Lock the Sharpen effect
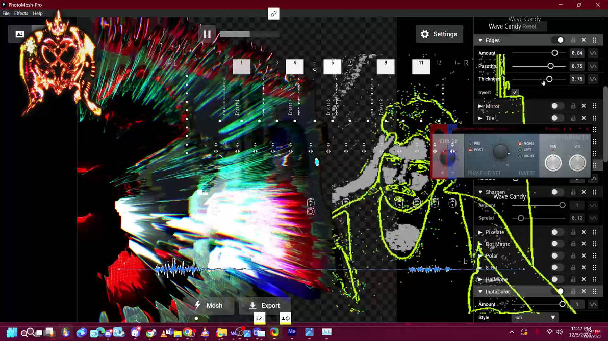Image resolution: width=608 pixels, height=341 pixels. pos(573,192)
